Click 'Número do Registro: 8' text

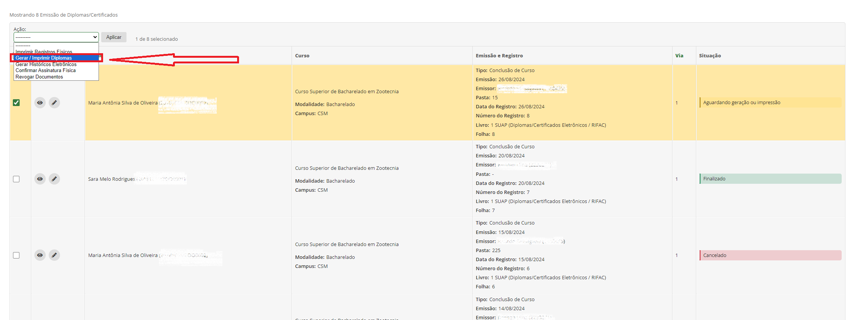(x=503, y=116)
